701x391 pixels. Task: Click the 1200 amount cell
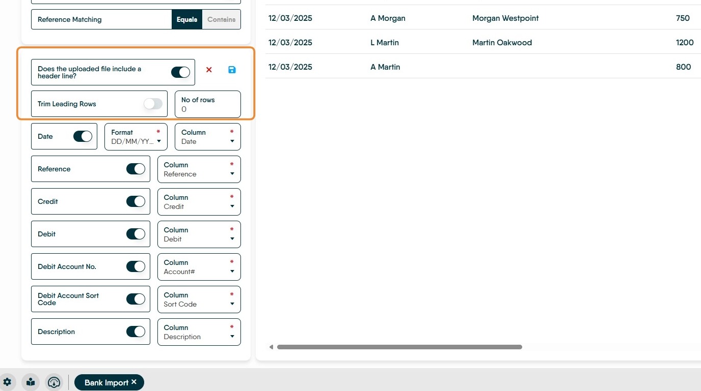[685, 43]
